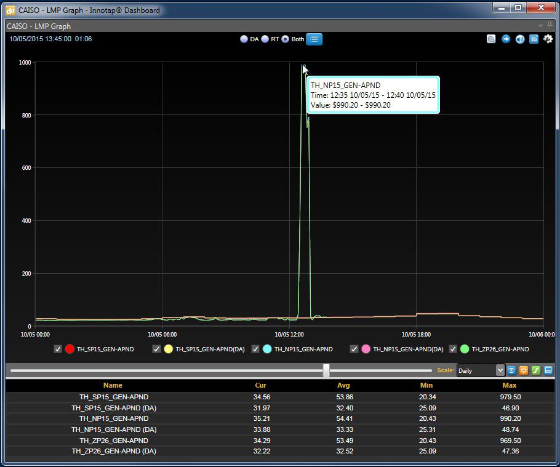Click the 10/05 18:00 x-axis label
Image resolution: width=560 pixels, height=467 pixels.
point(416,335)
